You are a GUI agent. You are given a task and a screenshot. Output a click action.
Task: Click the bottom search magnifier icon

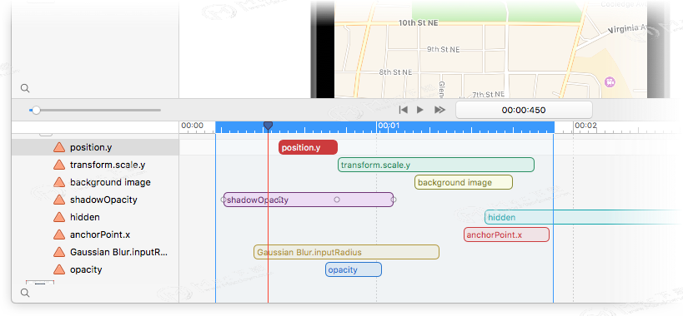(x=25, y=293)
